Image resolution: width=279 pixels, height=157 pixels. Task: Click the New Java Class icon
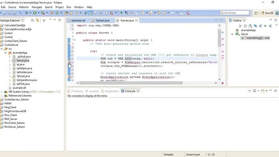tap(57, 13)
